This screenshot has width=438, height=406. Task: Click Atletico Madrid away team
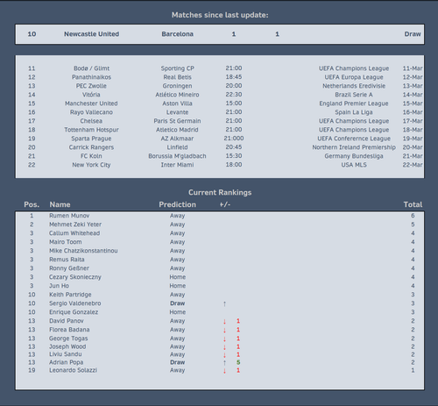pos(177,130)
